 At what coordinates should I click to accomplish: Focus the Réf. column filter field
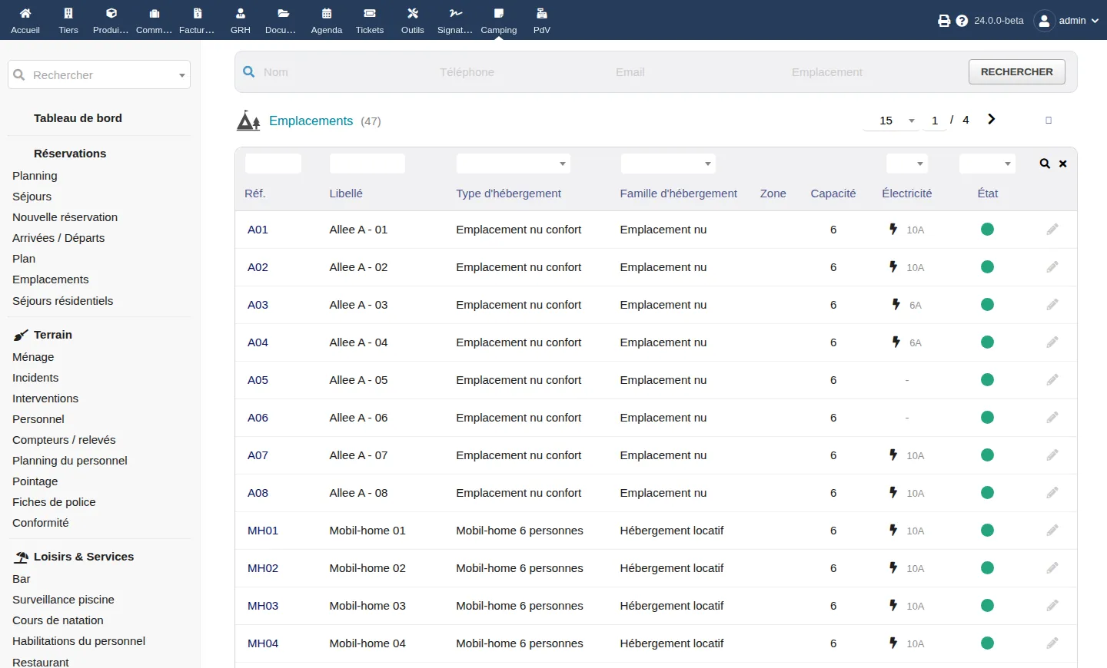(x=273, y=164)
